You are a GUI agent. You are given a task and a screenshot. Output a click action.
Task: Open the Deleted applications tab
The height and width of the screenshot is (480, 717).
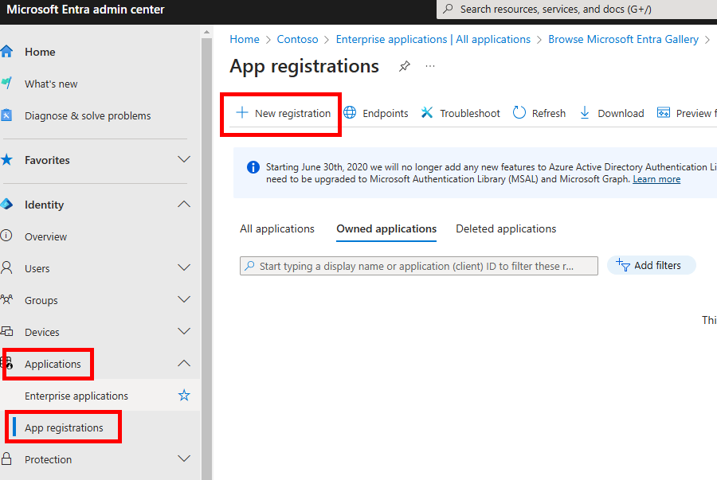click(506, 228)
